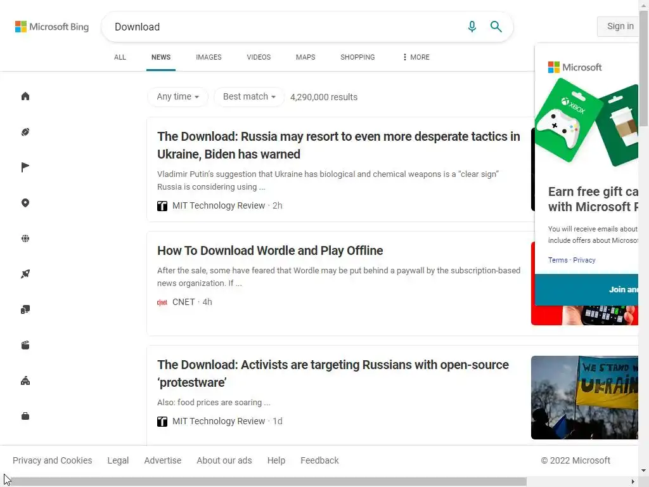This screenshot has width=649, height=487.
Task: Open the MAPS tab
Action: click(x=305, y=57)
